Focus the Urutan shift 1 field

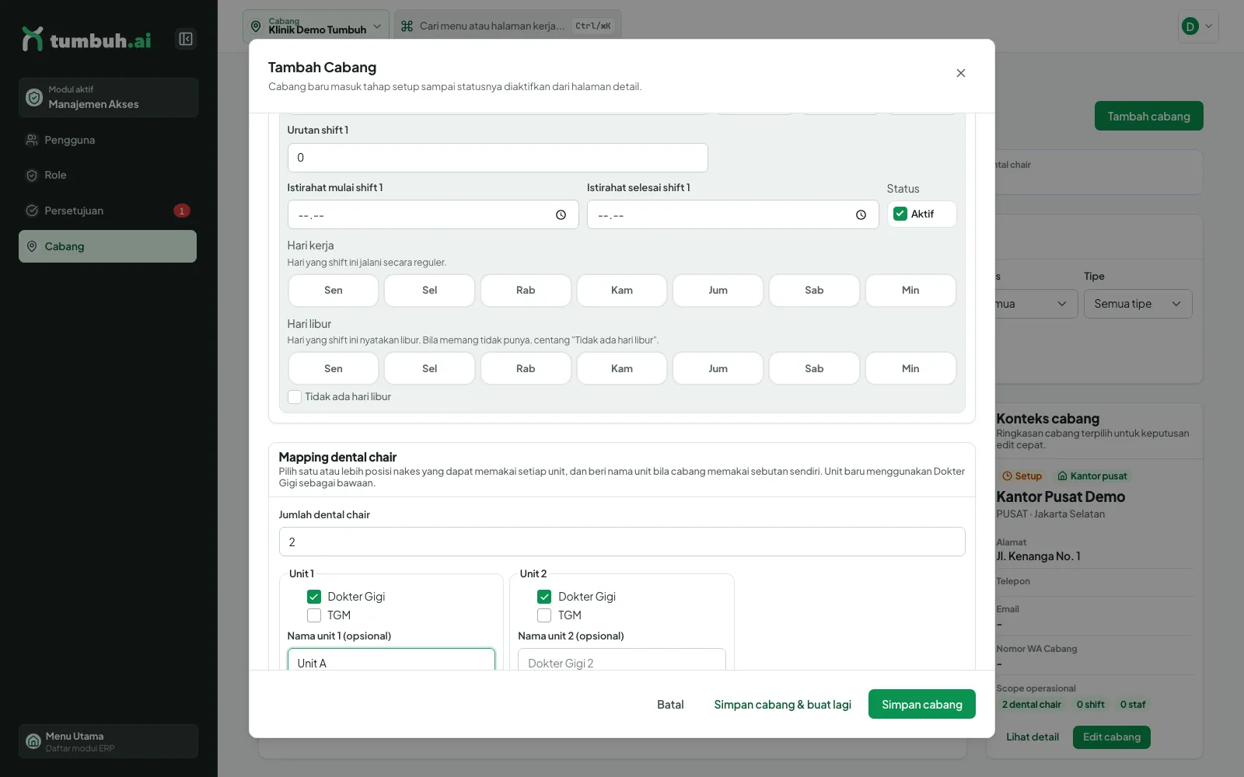498,158
